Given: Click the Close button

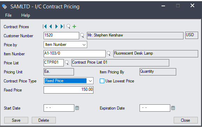Looking at the screenshot, I should pos(186,120).
